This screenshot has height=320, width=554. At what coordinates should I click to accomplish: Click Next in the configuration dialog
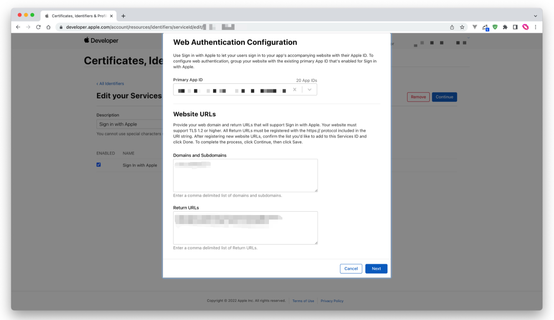pyautogui.click(x=376, y=268)
